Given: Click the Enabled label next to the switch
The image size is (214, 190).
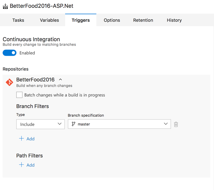Looking at the screenshot, I should click(x=27, y=53).
